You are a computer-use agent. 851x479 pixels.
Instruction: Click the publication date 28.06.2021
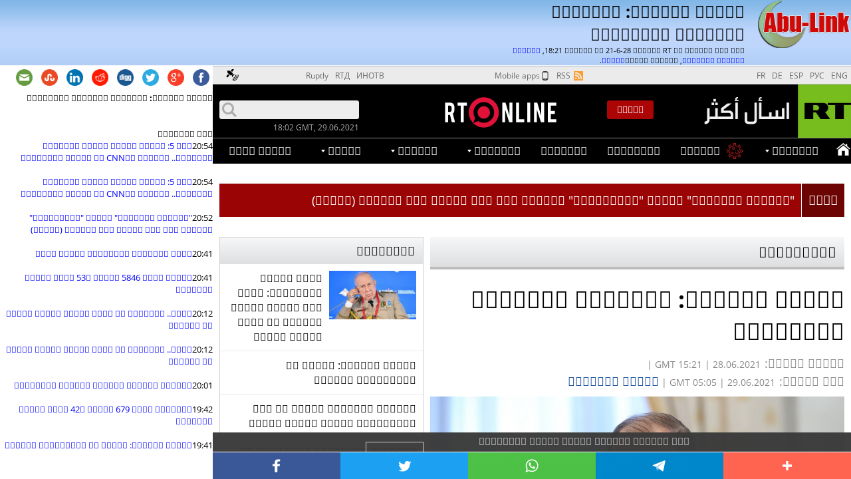coord(736,365)
